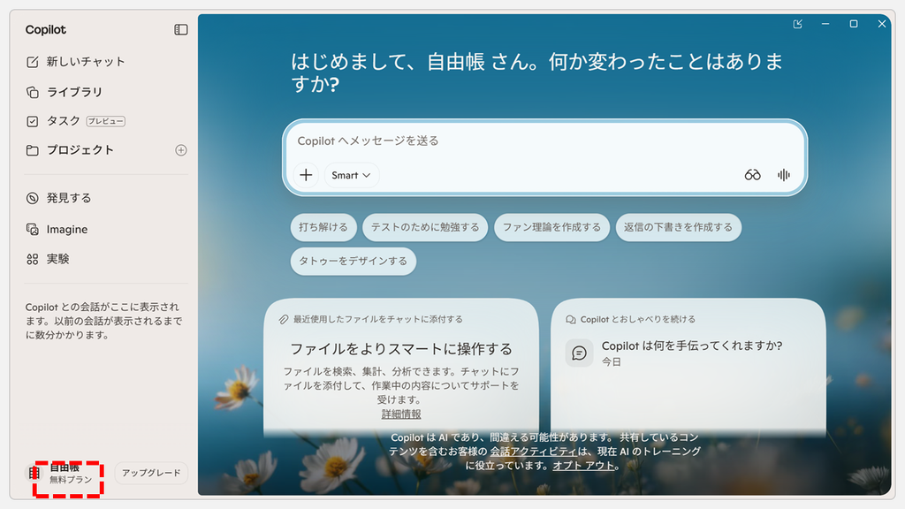This screenshot has width=905, height=509.
Task: Open 実験 in the sidebar
Action: [48, 259]
